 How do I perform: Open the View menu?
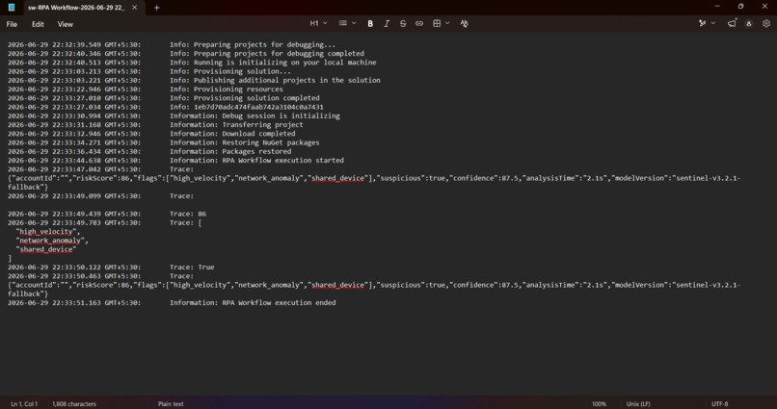click(65, 24)
